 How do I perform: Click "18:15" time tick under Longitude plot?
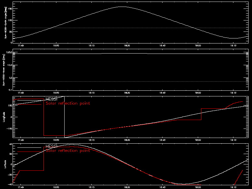pyautogui.click(x=91, y=140)
